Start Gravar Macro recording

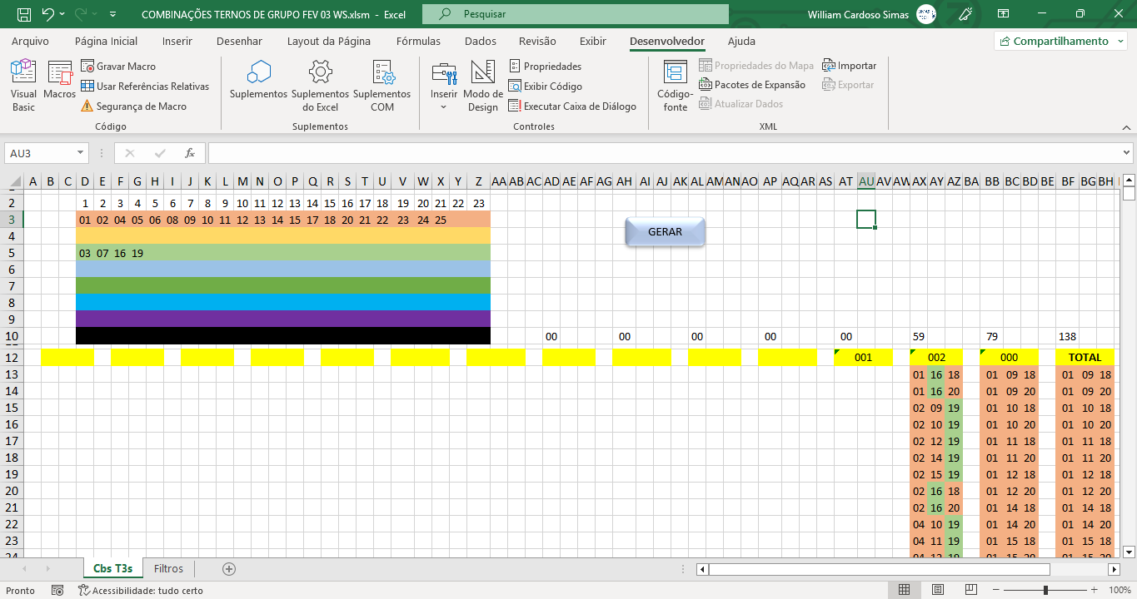point(118,66)
